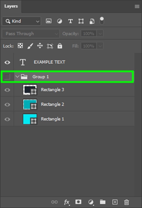Turn layer filtering on or off
The image size is (142, 208).
click(102, 21)
